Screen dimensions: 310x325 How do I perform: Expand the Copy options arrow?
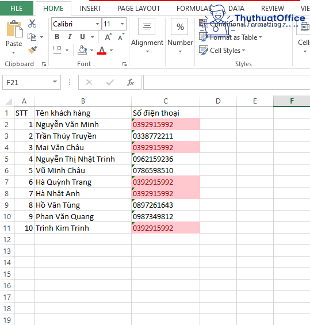[x=41, y=37]
